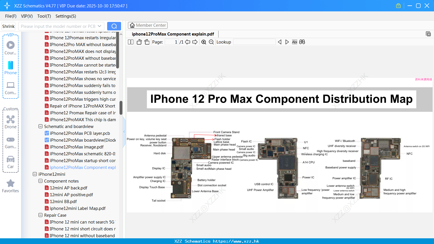Find previous lookup result triangle
The image size is (434, 244).
280,42
